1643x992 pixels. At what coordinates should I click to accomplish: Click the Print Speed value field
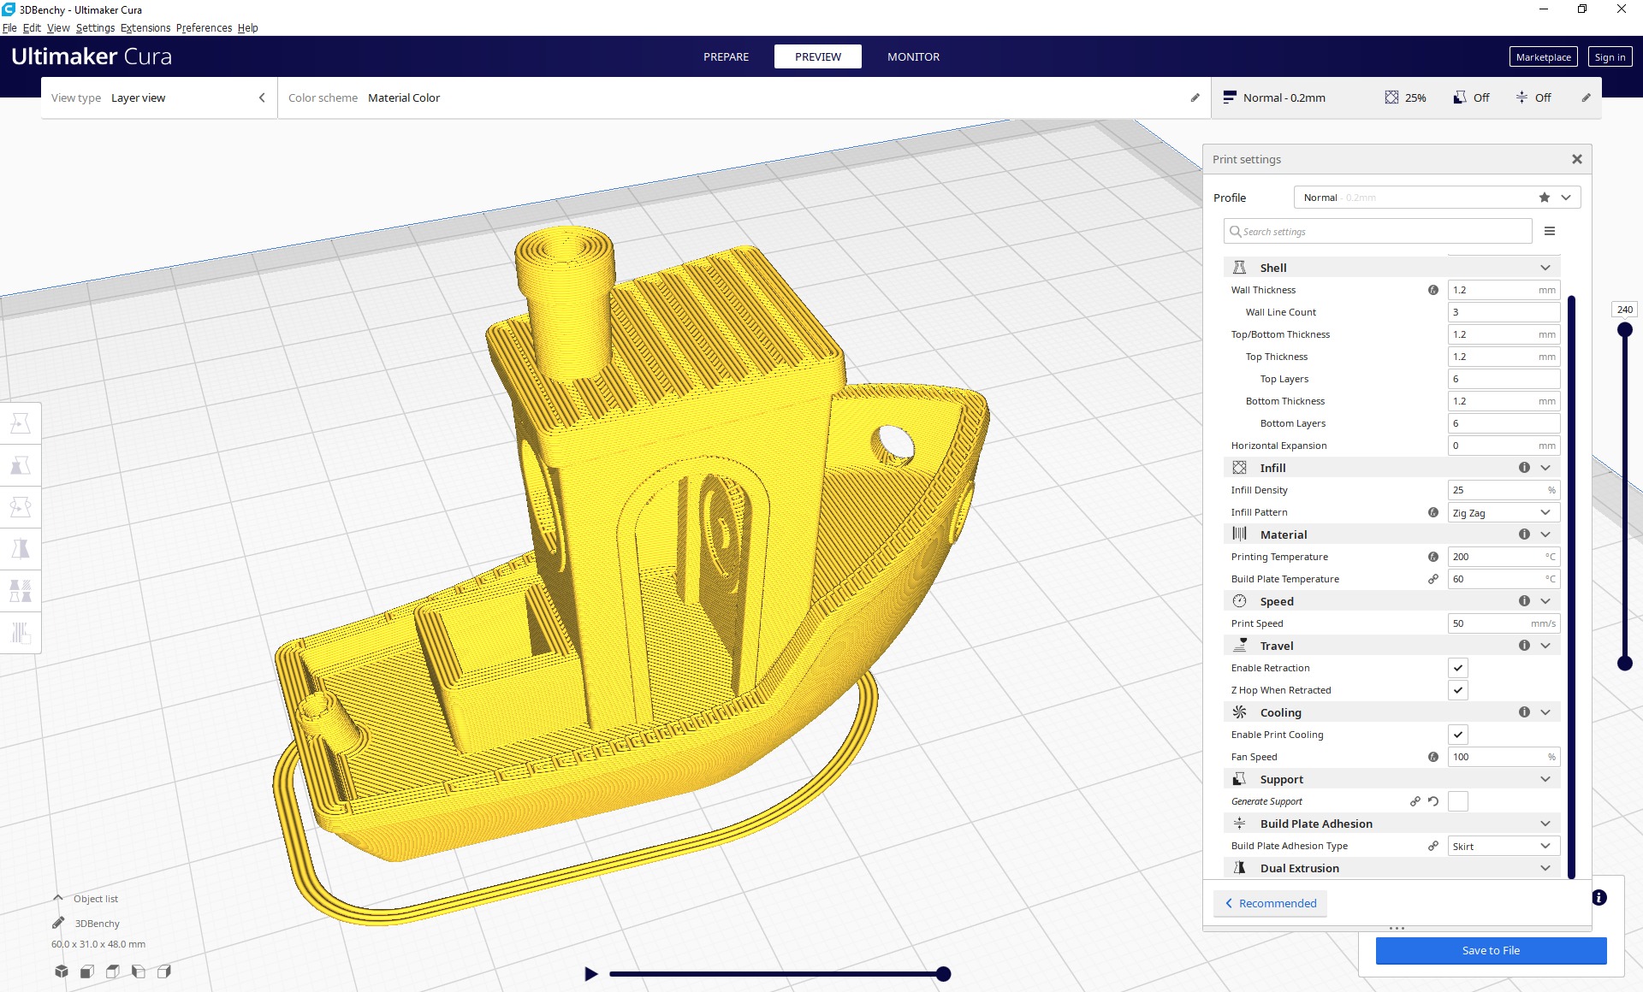pos(1504,623)
